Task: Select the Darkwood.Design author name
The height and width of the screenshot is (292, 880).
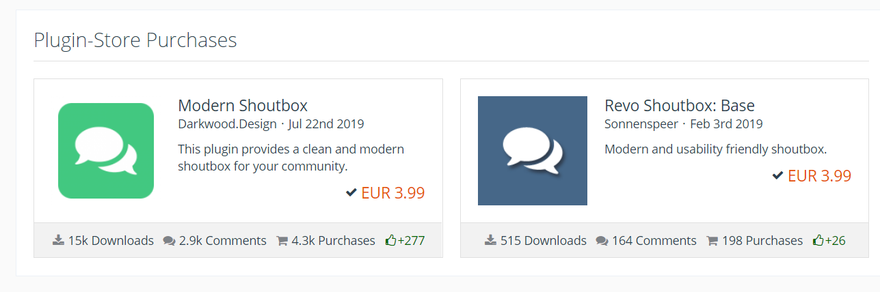Action: pos(227,124)
